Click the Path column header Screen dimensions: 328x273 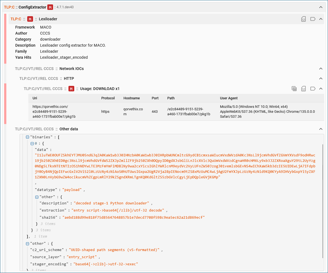(x=171, y=98)
